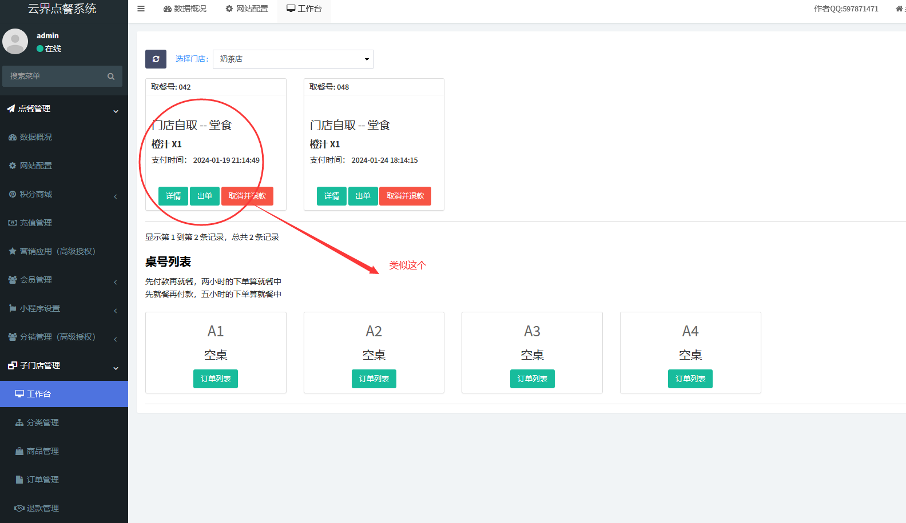
Task: Toggle sidebar with hamburger menu icon
Action: [x=141, y=9]
